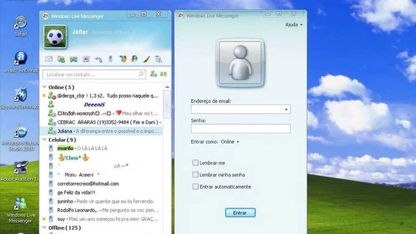Check the Lembrar minha senha checkbox
416x234 pixels.
pos(195,175)
